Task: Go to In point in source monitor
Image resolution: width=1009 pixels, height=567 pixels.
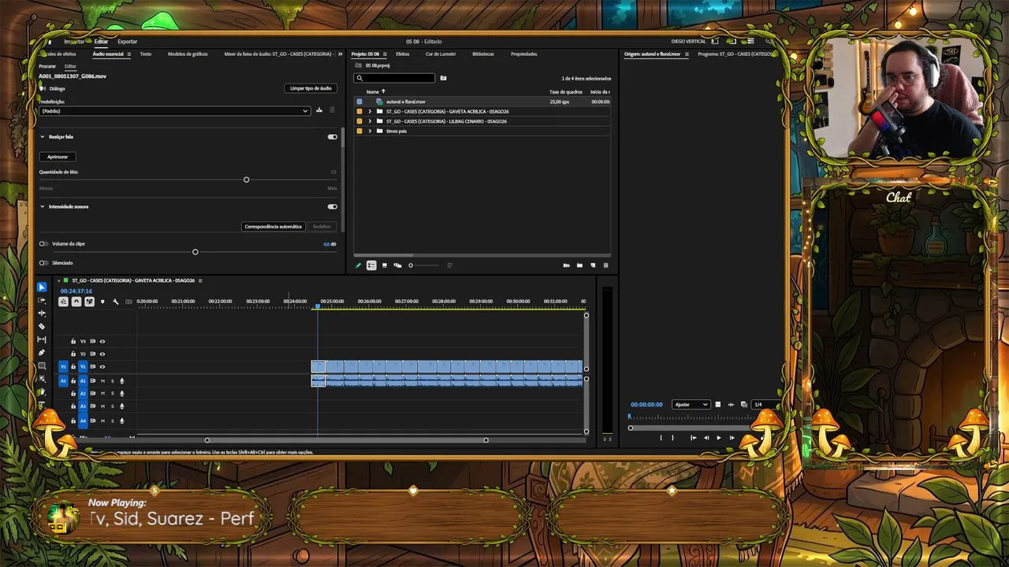Action: tap(693, 438)
